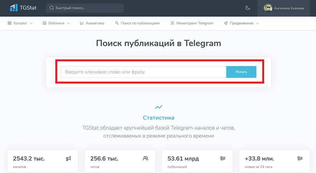The width and height of the screenshot is (316, 173).
Task: Click the +33.8 млн. new posts value
Action: coord(260,159)
